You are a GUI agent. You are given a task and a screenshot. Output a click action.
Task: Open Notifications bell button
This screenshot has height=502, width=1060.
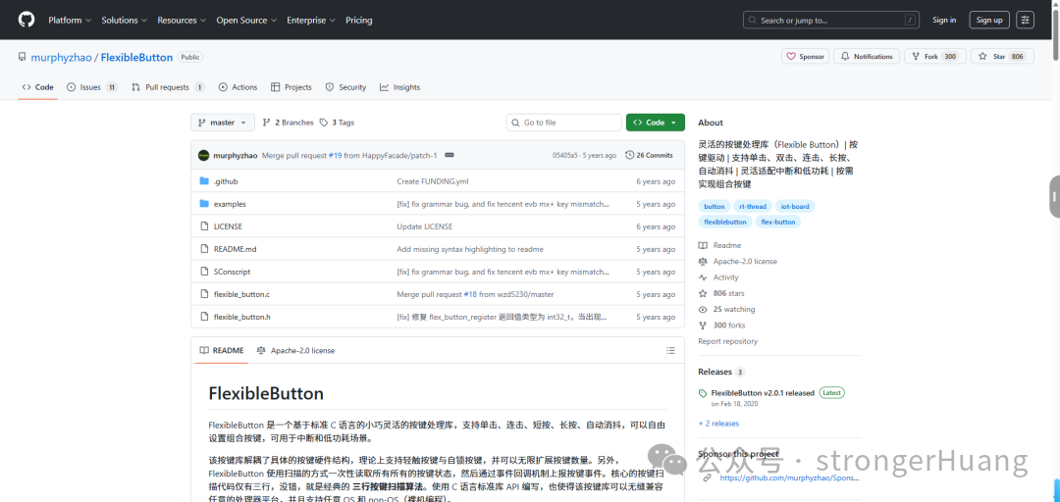[x=867, y=57]
